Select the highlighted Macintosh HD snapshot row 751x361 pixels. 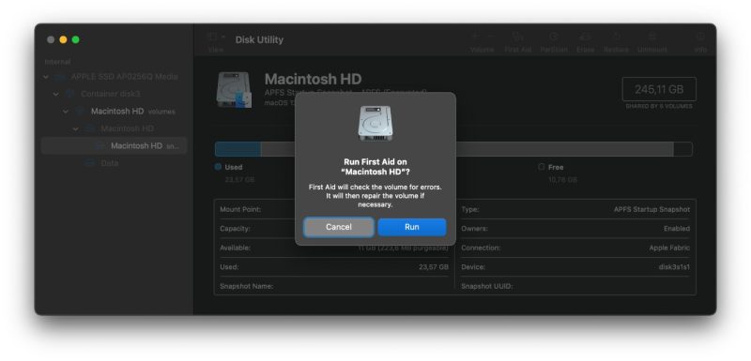[114, 146]
